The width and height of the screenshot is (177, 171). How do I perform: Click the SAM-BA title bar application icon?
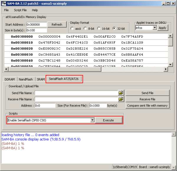tap(4, 4)
